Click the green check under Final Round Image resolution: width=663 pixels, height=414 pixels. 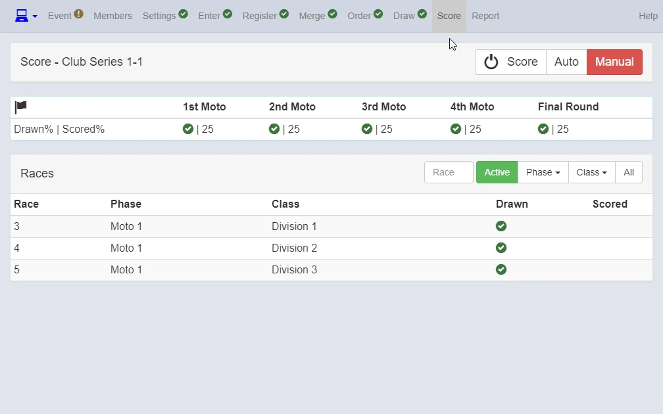(543, 129)
